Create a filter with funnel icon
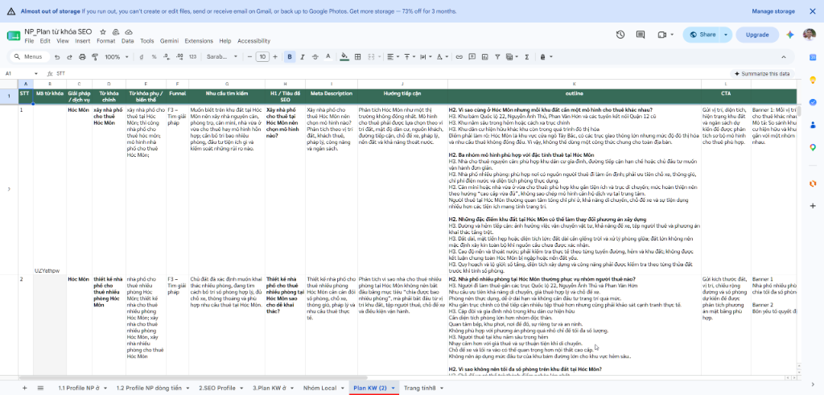Image resolution: width=824 pixels, height=395 pixels. coord(497,57)
